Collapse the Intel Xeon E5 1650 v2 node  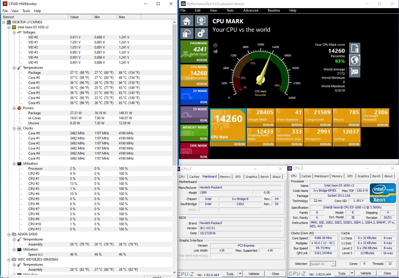[9, 27]
